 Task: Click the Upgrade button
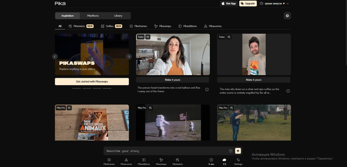[248, 4]
